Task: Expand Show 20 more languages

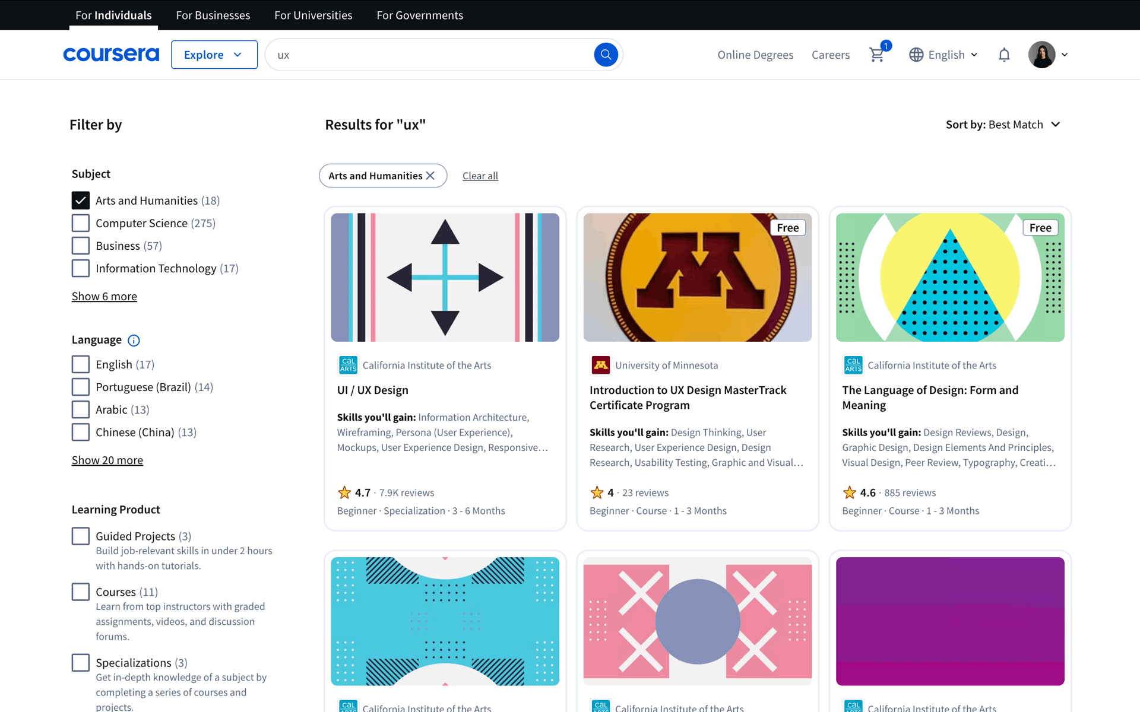Action: [107, 460]
